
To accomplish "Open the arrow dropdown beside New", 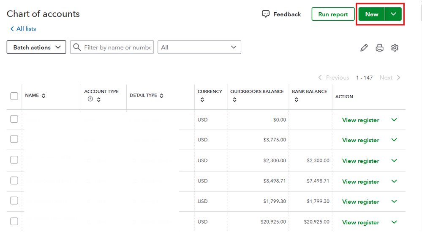I will pyautogui.click(x=393, y=14).
